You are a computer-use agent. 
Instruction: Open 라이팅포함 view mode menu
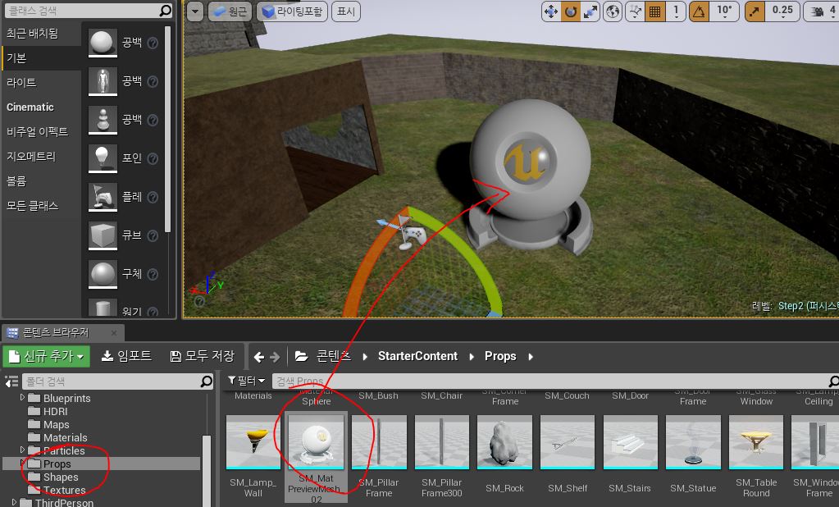pyautogui.click(x=292, y=11)
